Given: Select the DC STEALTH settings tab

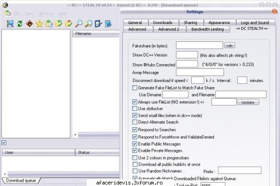Looking at the screenshot, I should pos(253,28).
